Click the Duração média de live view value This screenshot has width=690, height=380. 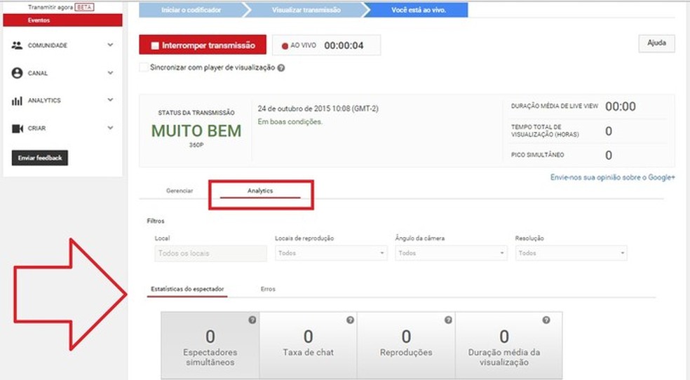tap(621, 107)
